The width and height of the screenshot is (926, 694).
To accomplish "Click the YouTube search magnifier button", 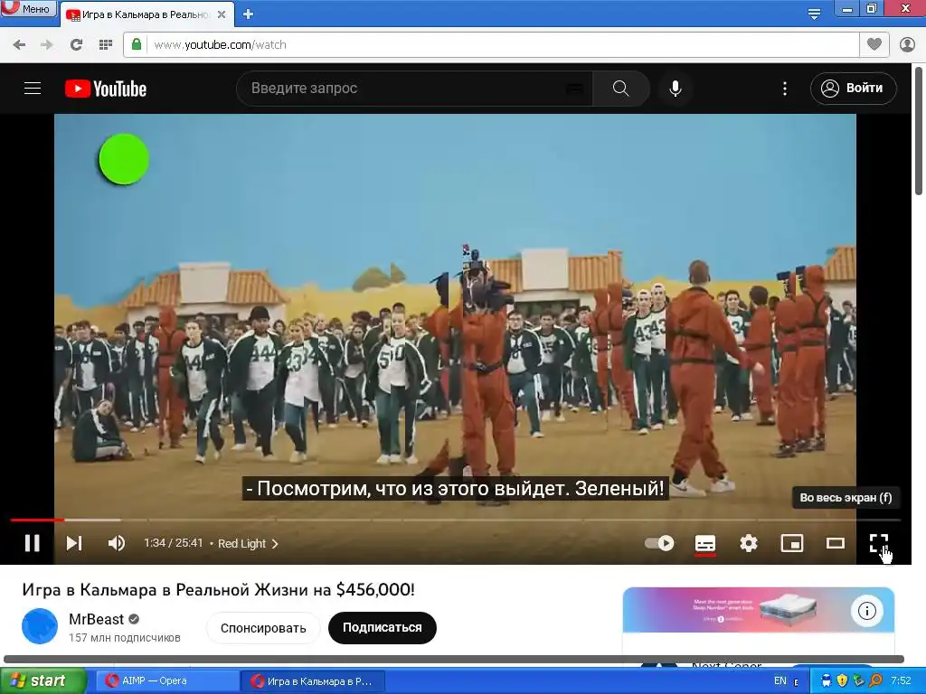I will pyautogui.click(x=620, y=89).
